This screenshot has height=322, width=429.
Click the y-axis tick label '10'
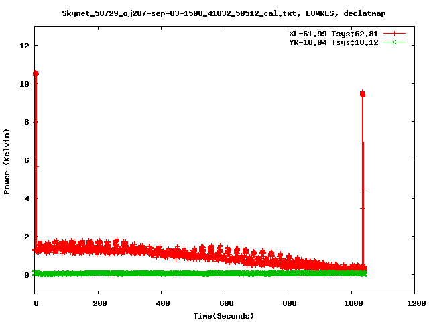click(24, 84)
